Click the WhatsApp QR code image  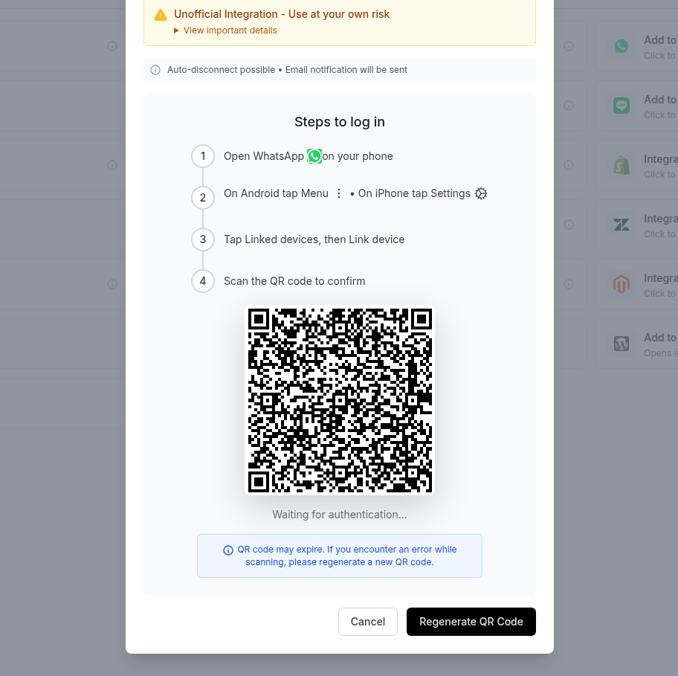click(x=340, y=400)
